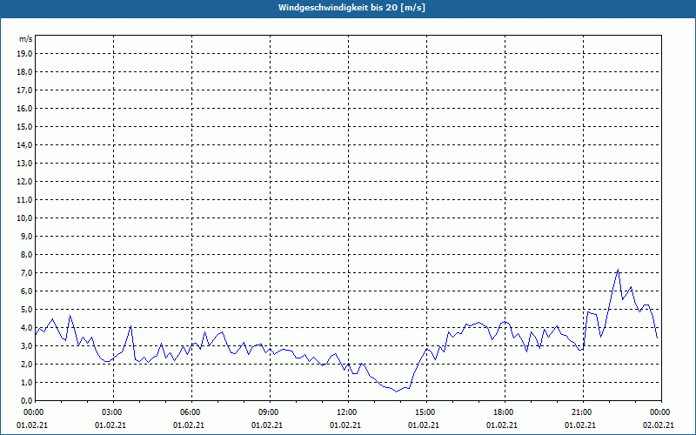
Task: Click the '18,0' y-axis label
Action: pyautogui.click(x=25, y=72)
